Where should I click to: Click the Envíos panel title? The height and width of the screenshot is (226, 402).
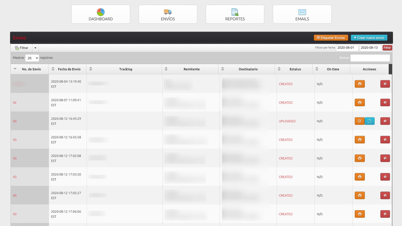click(20, 38)
